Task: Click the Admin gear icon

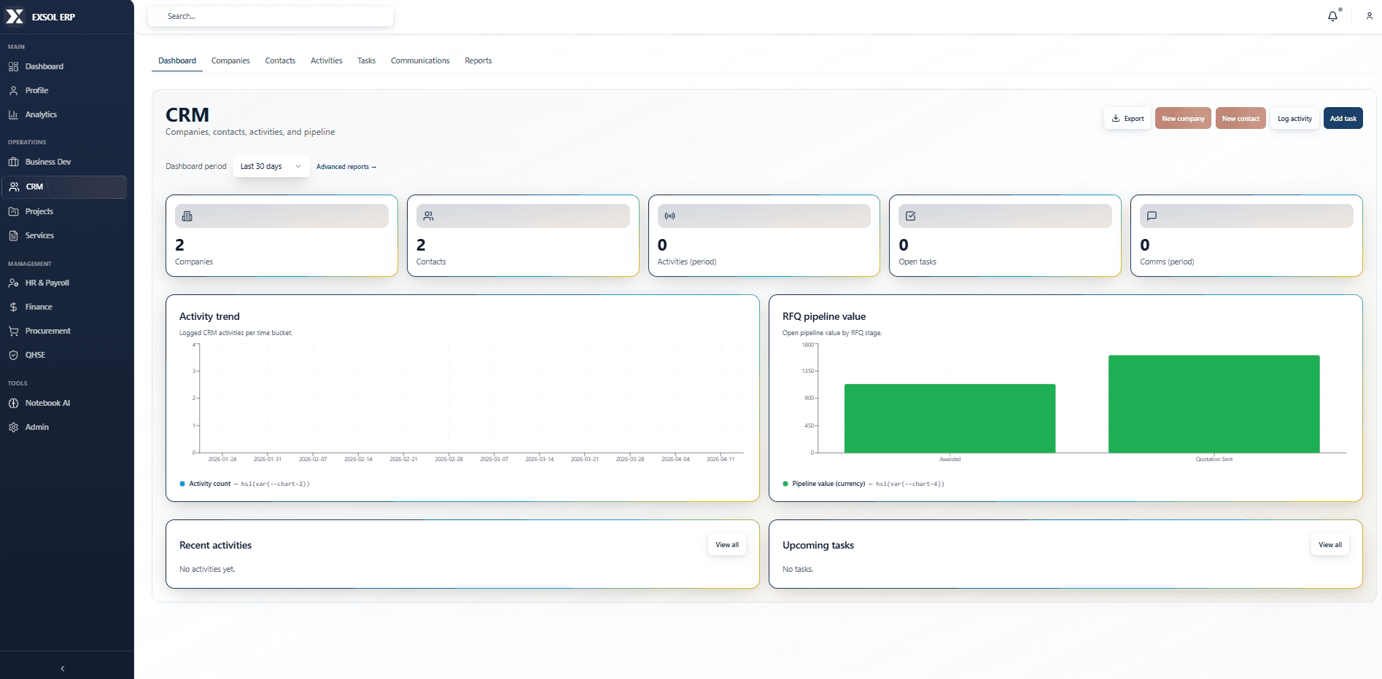Action: 13,427
